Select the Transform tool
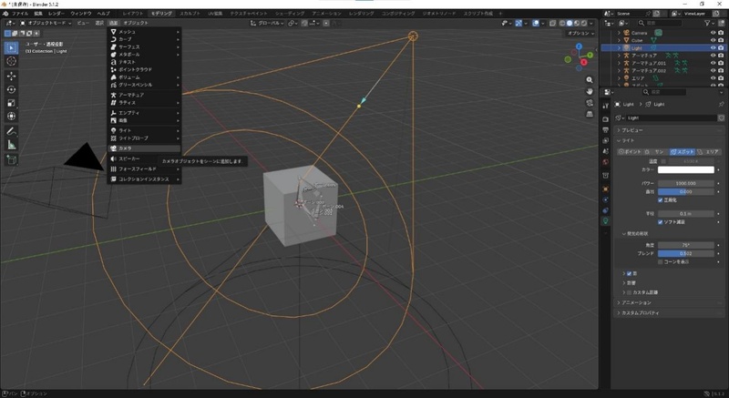729x398 pixels. (12, 117)
